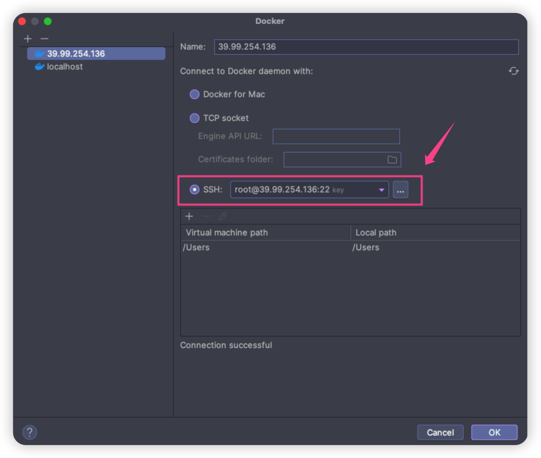The height and width of the screenshot is (458, 541).
Task: Cancel the Docker dialog
Action: [440, 432]
